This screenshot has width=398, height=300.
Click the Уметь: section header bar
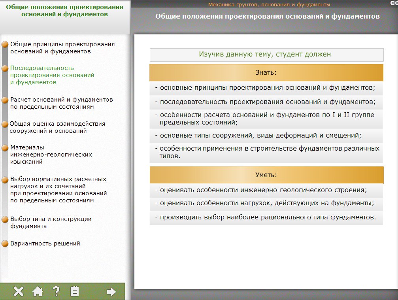point(266,175)
